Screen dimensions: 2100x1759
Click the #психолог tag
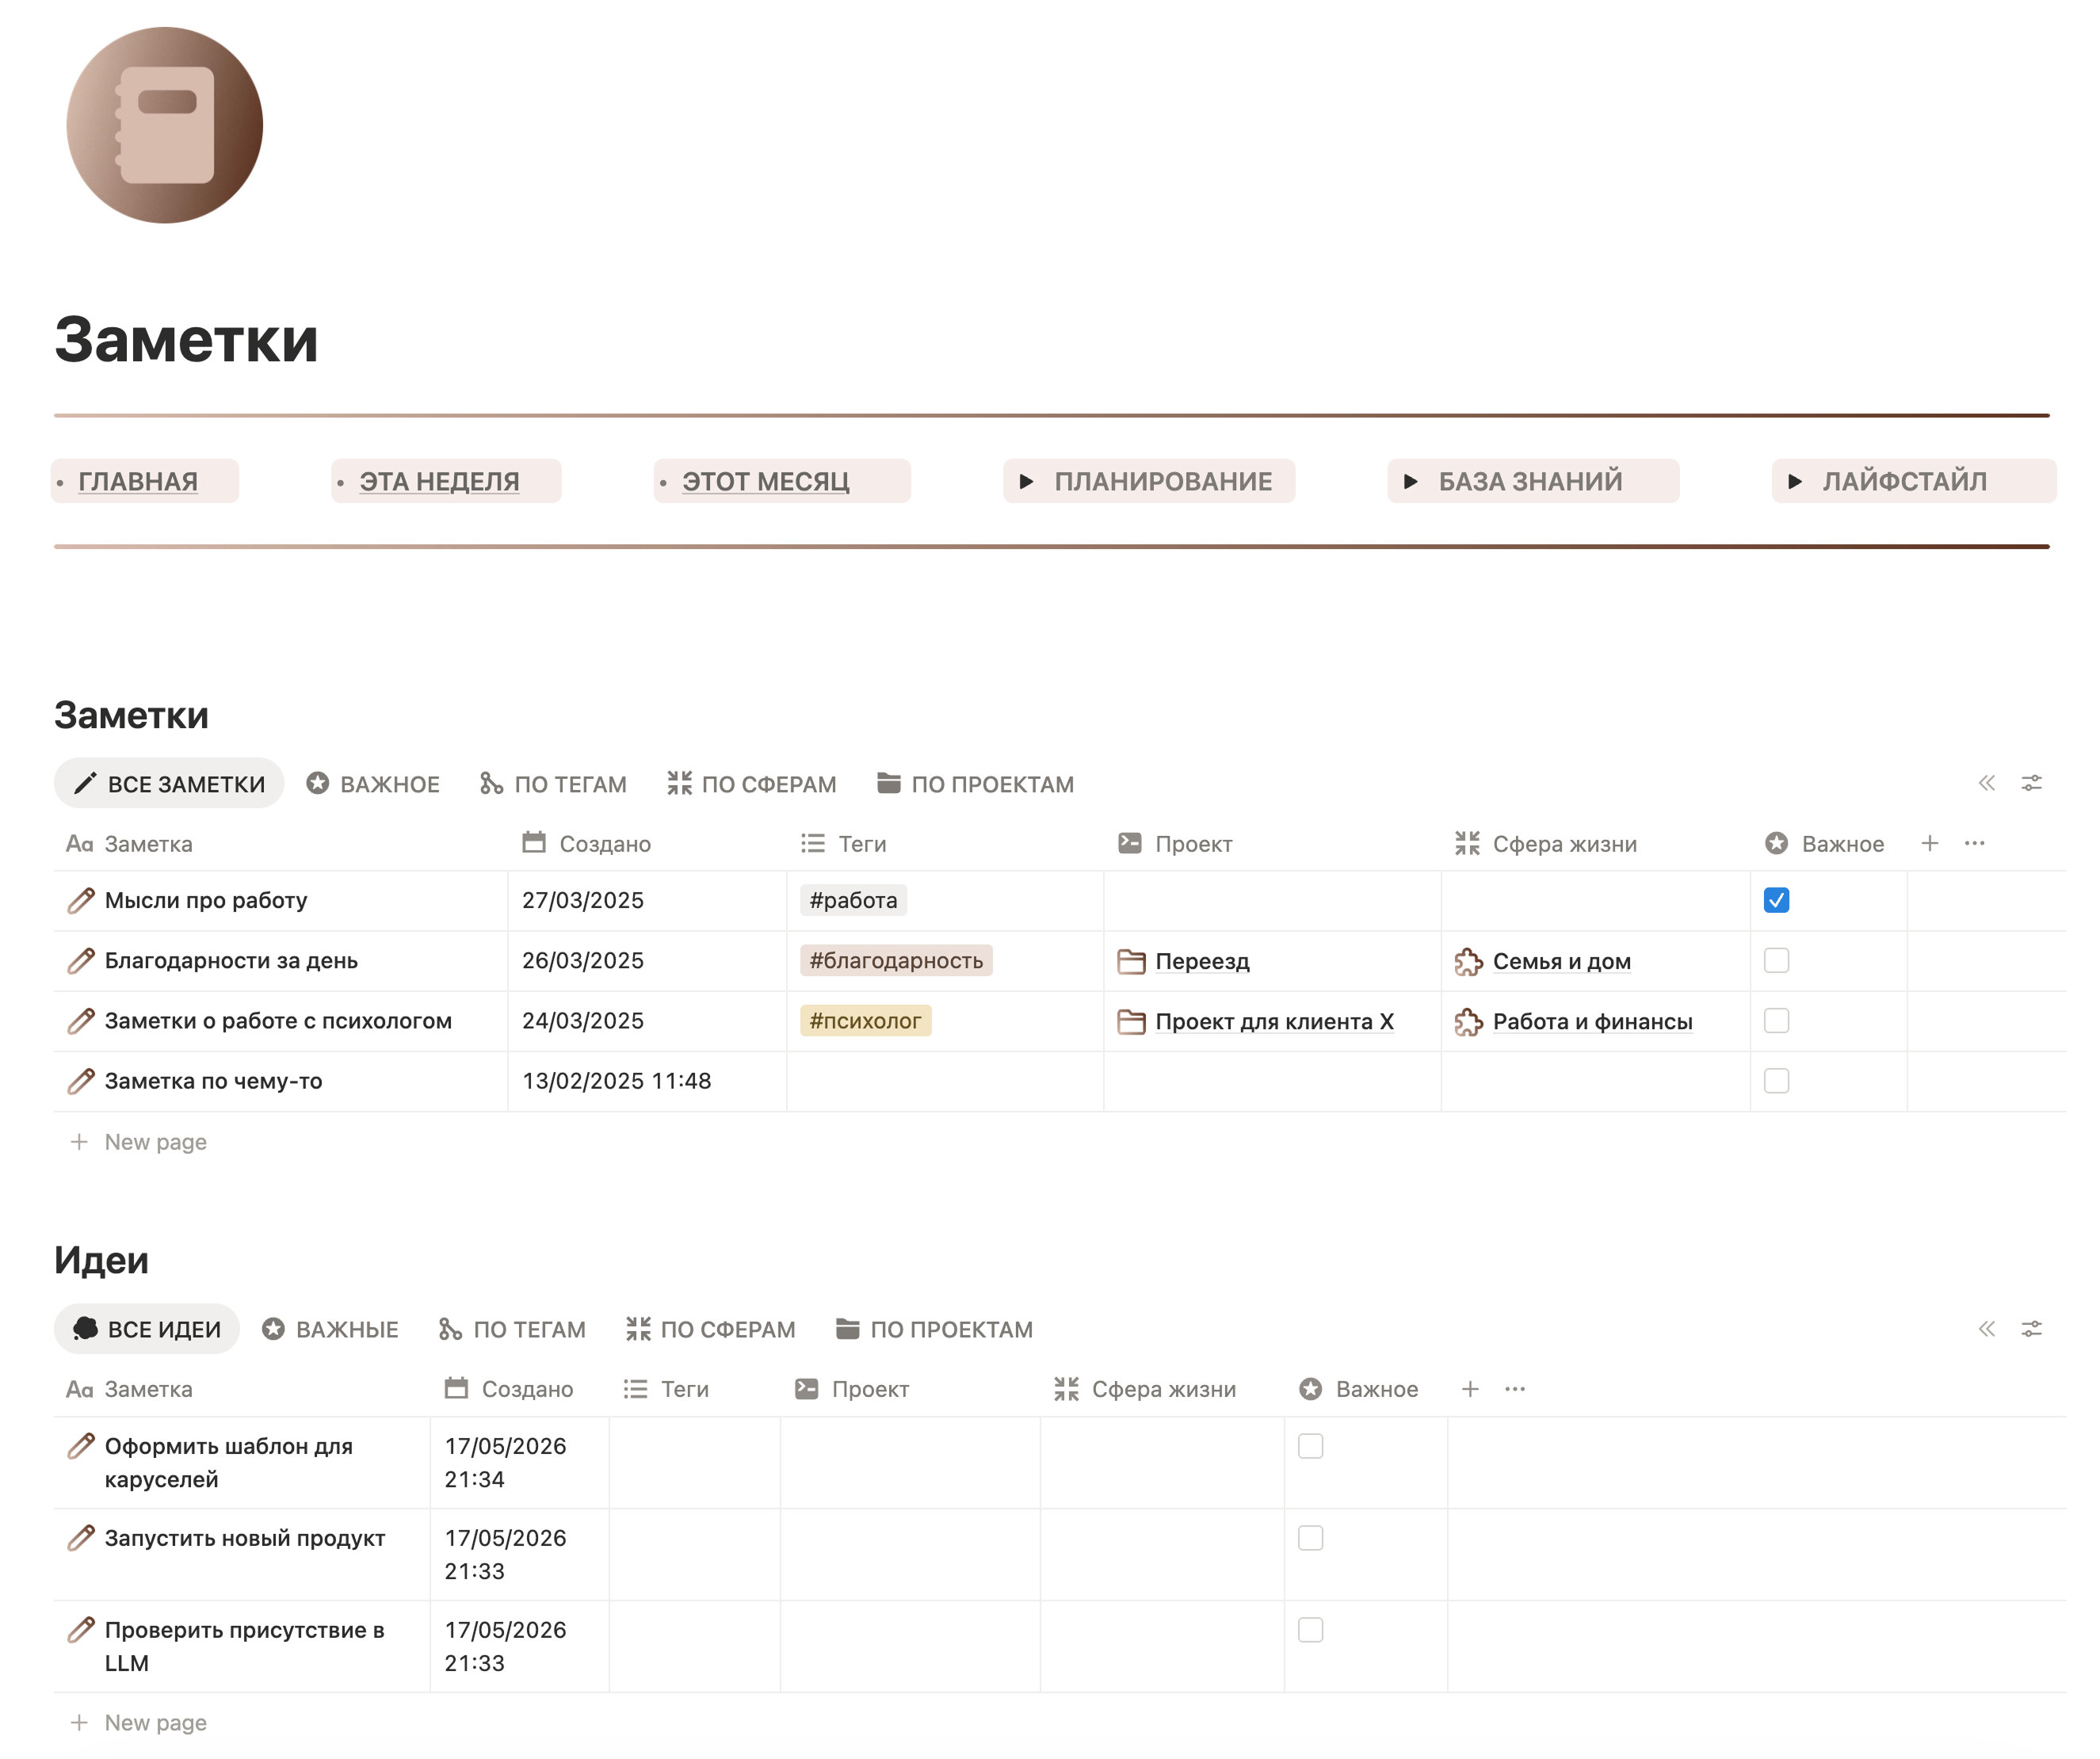(865, 1020)
